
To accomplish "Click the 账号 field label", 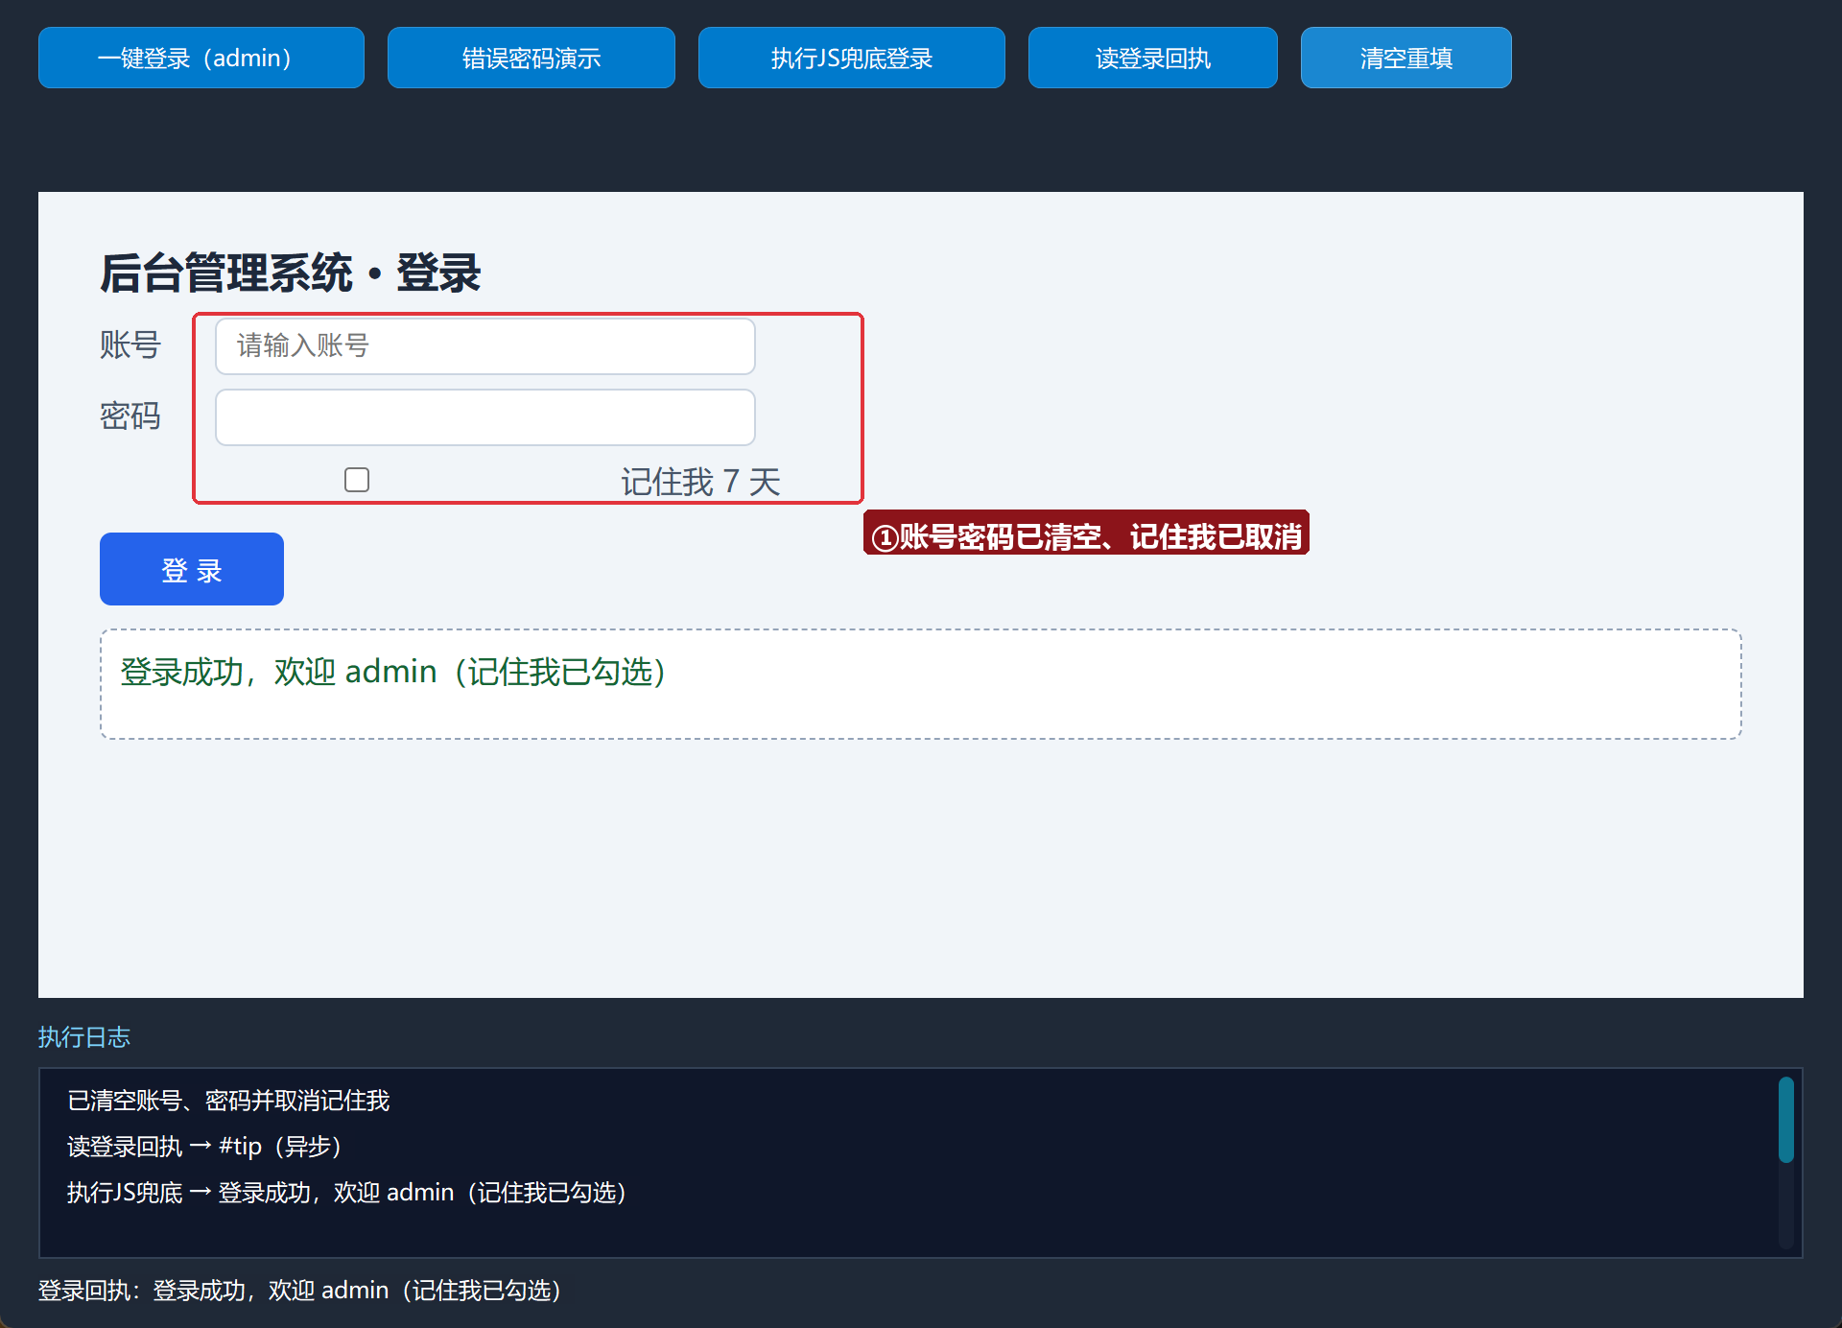I will (x=130, y=344).
